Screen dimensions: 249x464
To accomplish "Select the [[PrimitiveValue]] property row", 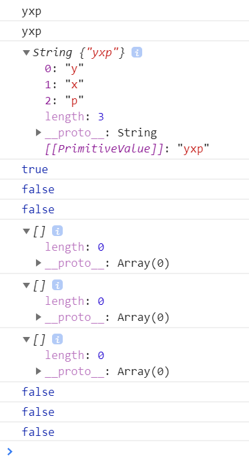I will point(127,148).
